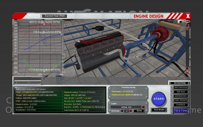
Task: Click the vertical zoom slider's top button
Action: point(187,26)
